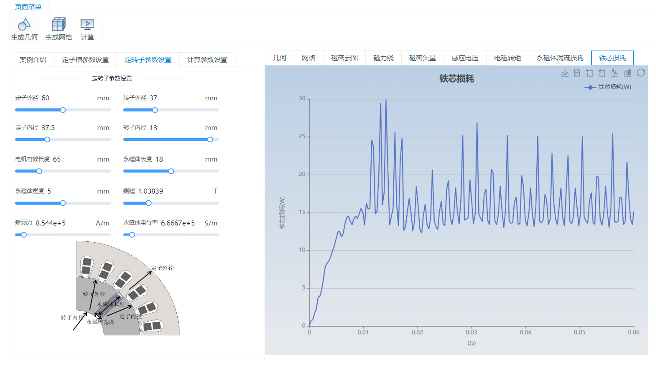
Task: Switch chart to line type icon
Action: point(615,73)
